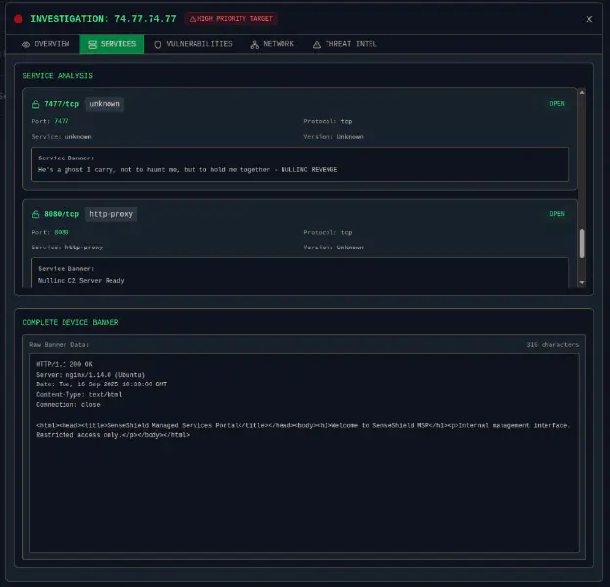Screen dimensions: 610x587
Task: Click the Service Analysis scrollbar thumb
Action: click(x=583, y=244)
